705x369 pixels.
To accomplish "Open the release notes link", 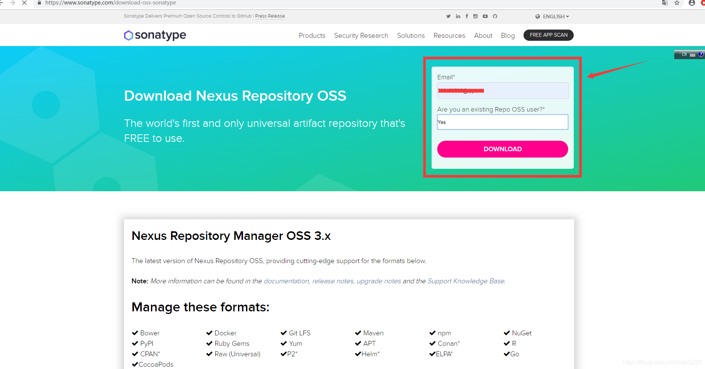I will click(333, 281).
